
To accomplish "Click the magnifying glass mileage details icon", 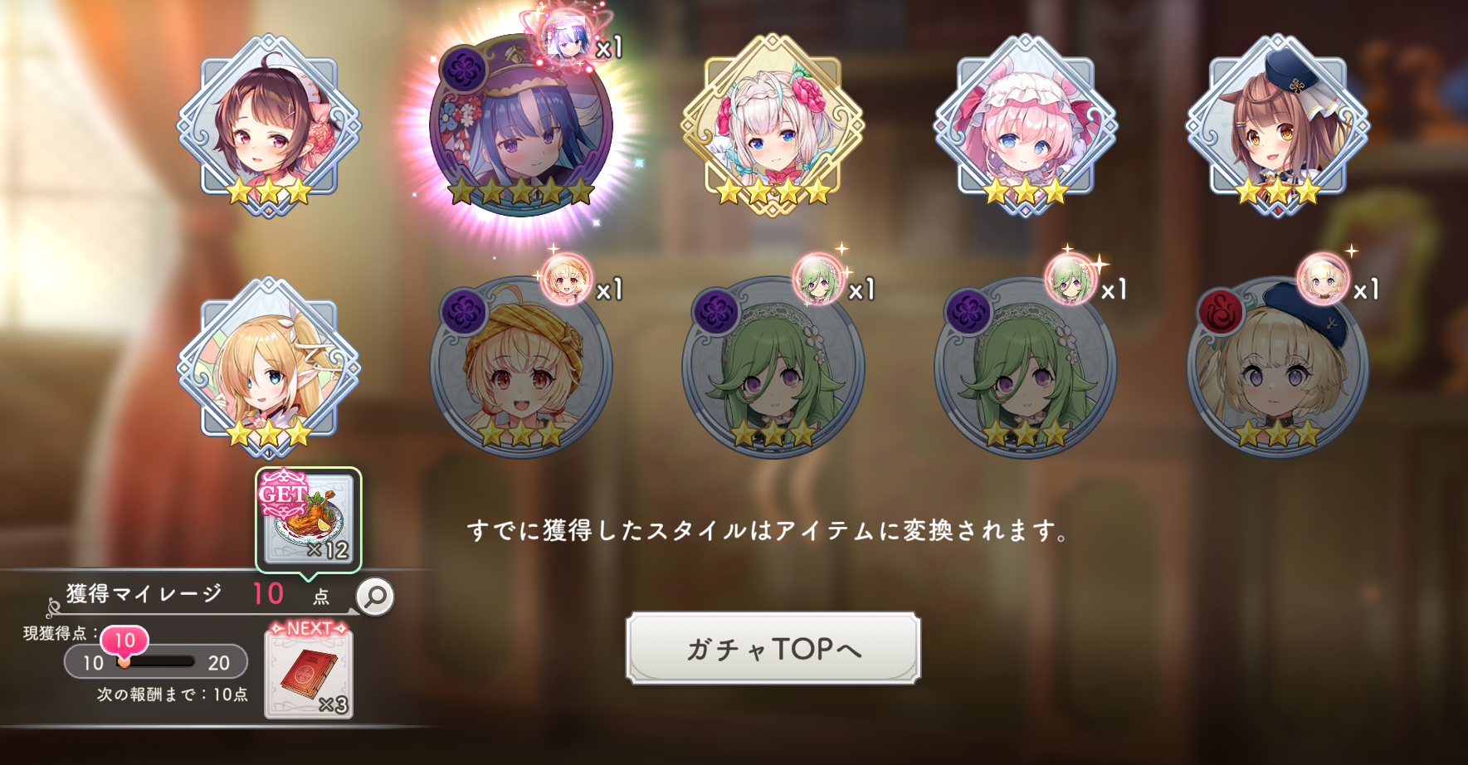I will 375,597.
